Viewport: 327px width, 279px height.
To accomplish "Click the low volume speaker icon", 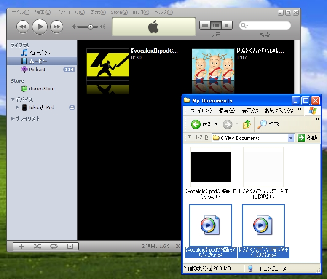I will tap(74, 27).
